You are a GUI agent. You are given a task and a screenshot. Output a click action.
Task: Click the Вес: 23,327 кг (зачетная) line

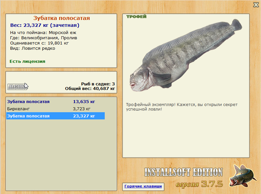pos(45,25)
